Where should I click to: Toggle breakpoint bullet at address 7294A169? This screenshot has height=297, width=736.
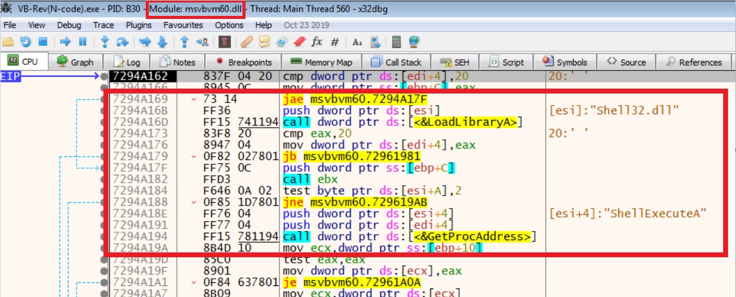click(102, 98)
